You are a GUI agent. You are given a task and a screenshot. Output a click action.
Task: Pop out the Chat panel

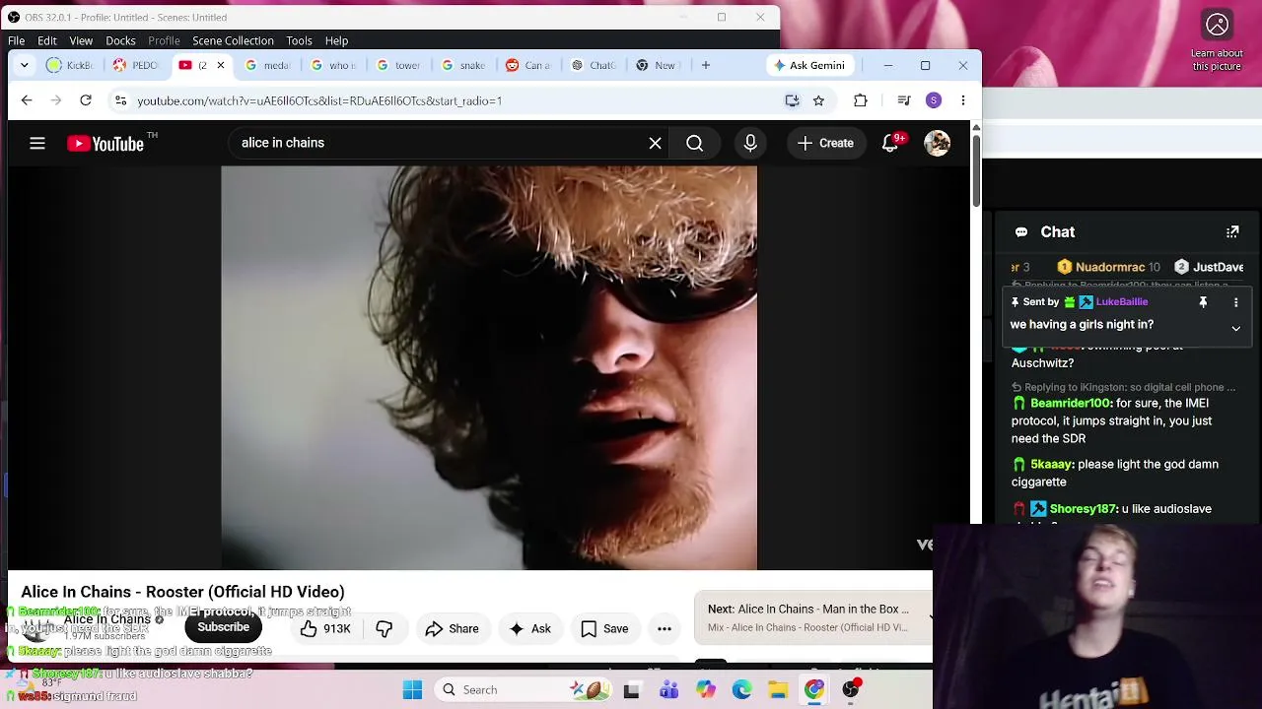[1232, 232]
